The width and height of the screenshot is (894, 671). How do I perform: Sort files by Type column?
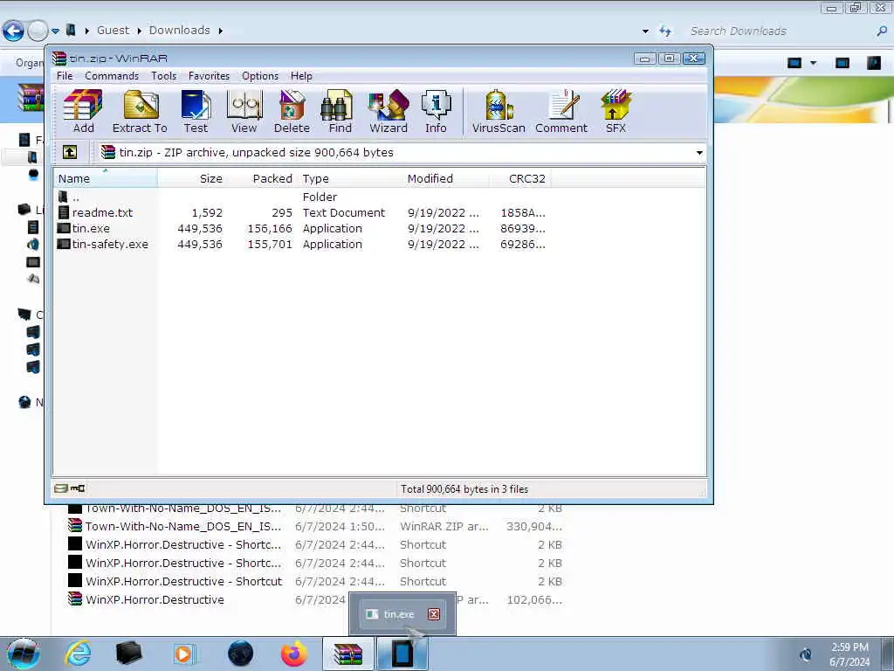point(349,178)
